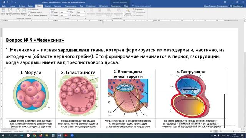
Task: Switch to the Ссылки ribbon tab
Action: (48, 6)
